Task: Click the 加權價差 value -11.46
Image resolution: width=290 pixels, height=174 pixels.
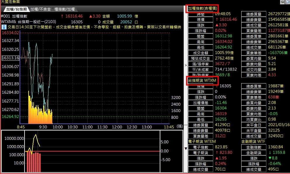Action: coord(221,103)
